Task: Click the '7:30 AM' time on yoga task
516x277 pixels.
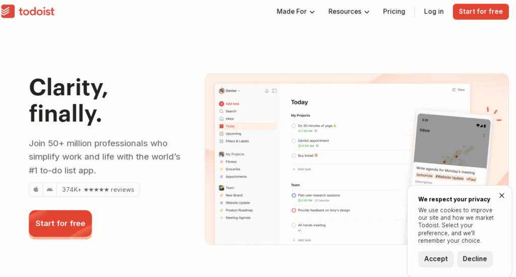Action: [305, 131]
